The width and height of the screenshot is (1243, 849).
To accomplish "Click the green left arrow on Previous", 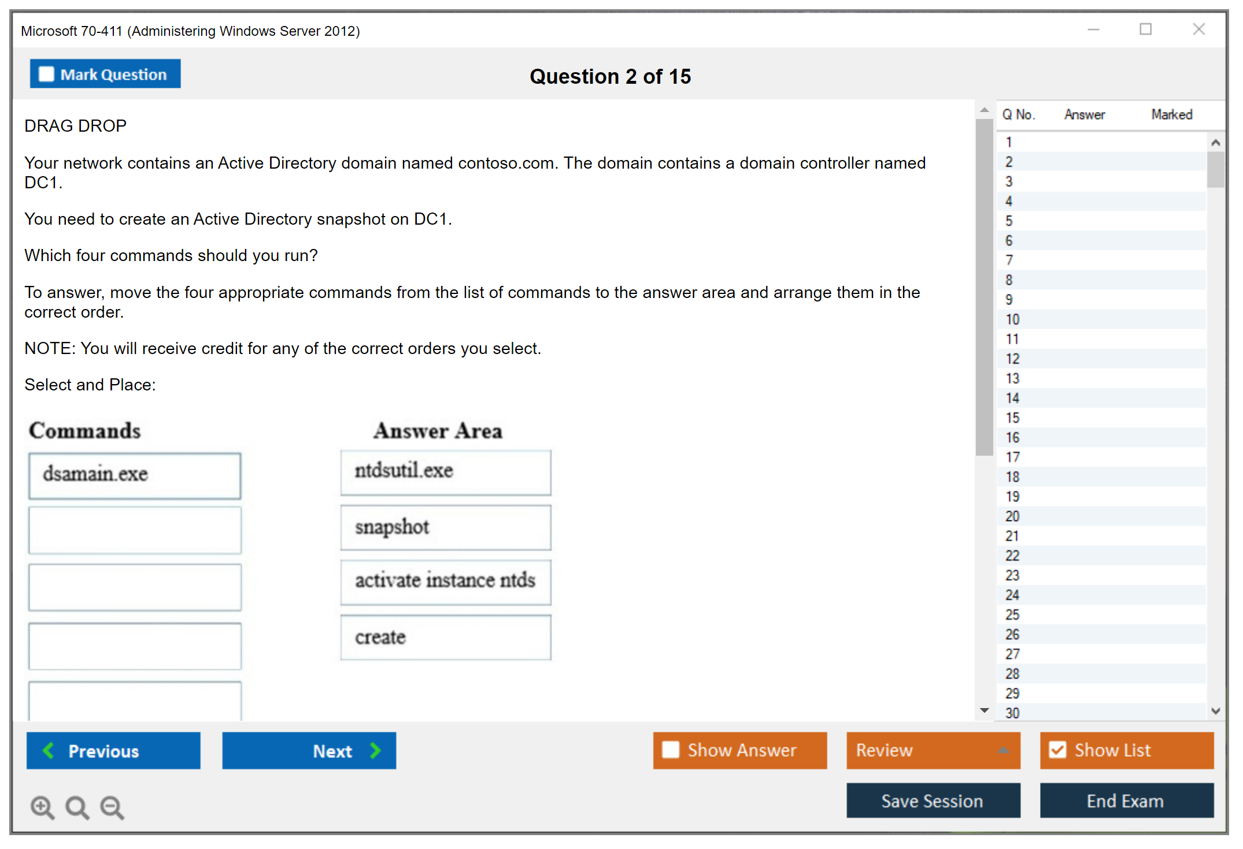I will click(49, 750).
